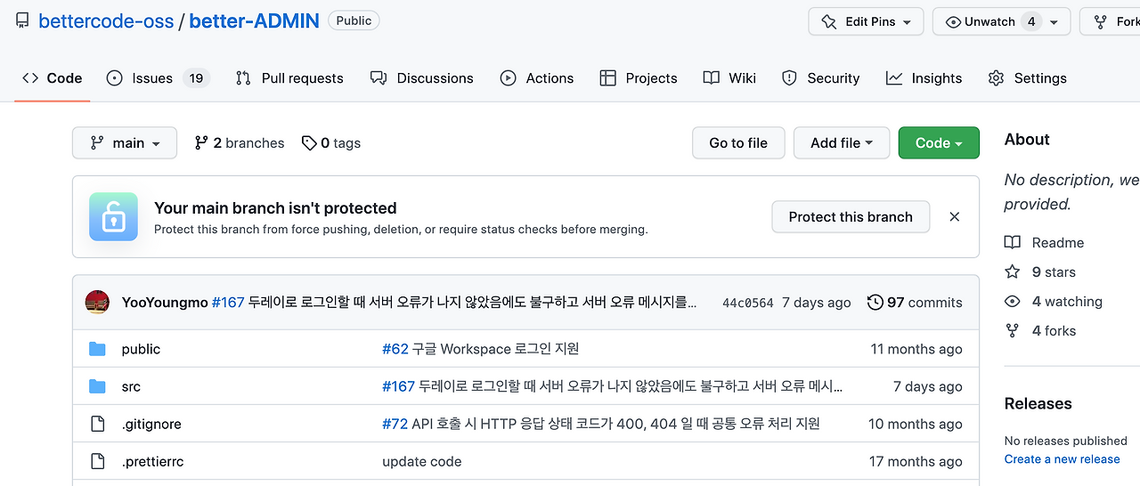This screenshot has height=486, width=1140.
Task: Open the .prettierrc file
Action: tap(152, 462)
